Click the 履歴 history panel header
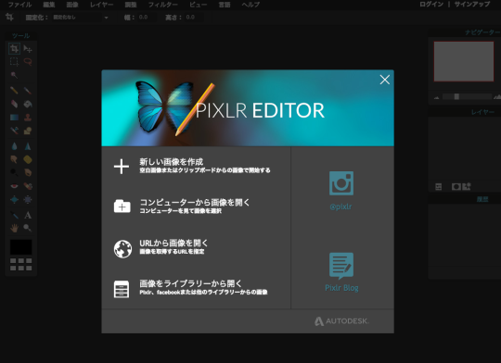The image size is (501, 363). (x=482, y=199)
